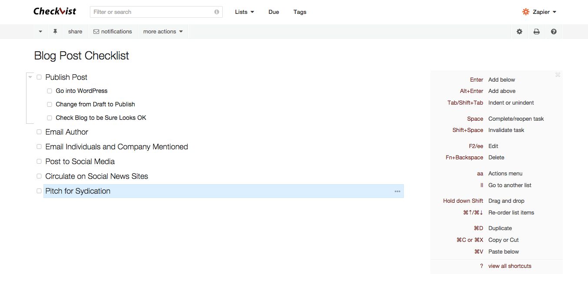Image resolution: width=588 pixels, height=307 pixels.
Task: Click the Add above shortcut entry
Action: [502, 91]
